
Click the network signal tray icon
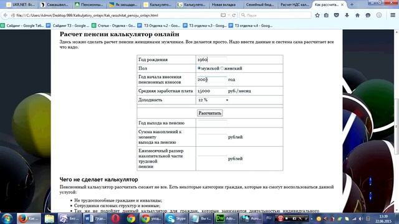[354, 218]
